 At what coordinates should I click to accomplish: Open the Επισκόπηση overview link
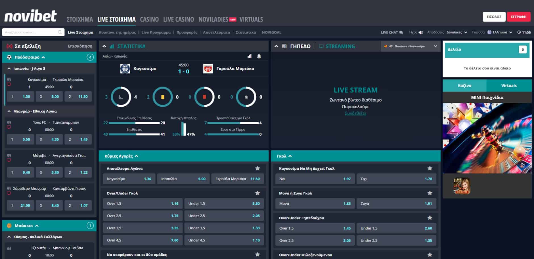pos(80,46)
